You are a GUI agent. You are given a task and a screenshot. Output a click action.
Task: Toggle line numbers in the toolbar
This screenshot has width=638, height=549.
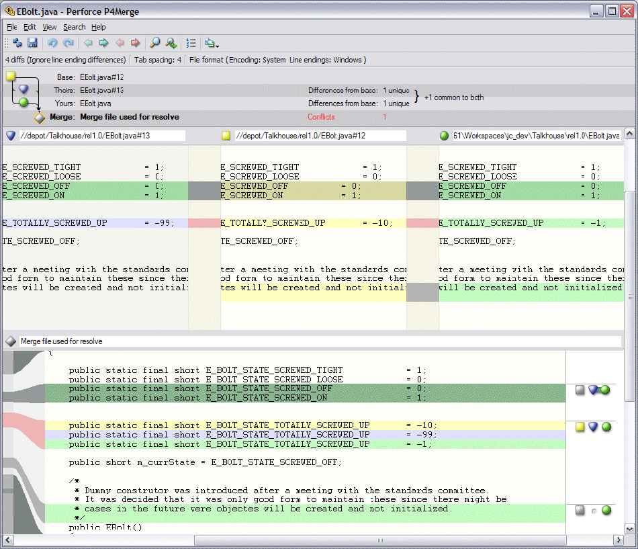click(191, 43)
